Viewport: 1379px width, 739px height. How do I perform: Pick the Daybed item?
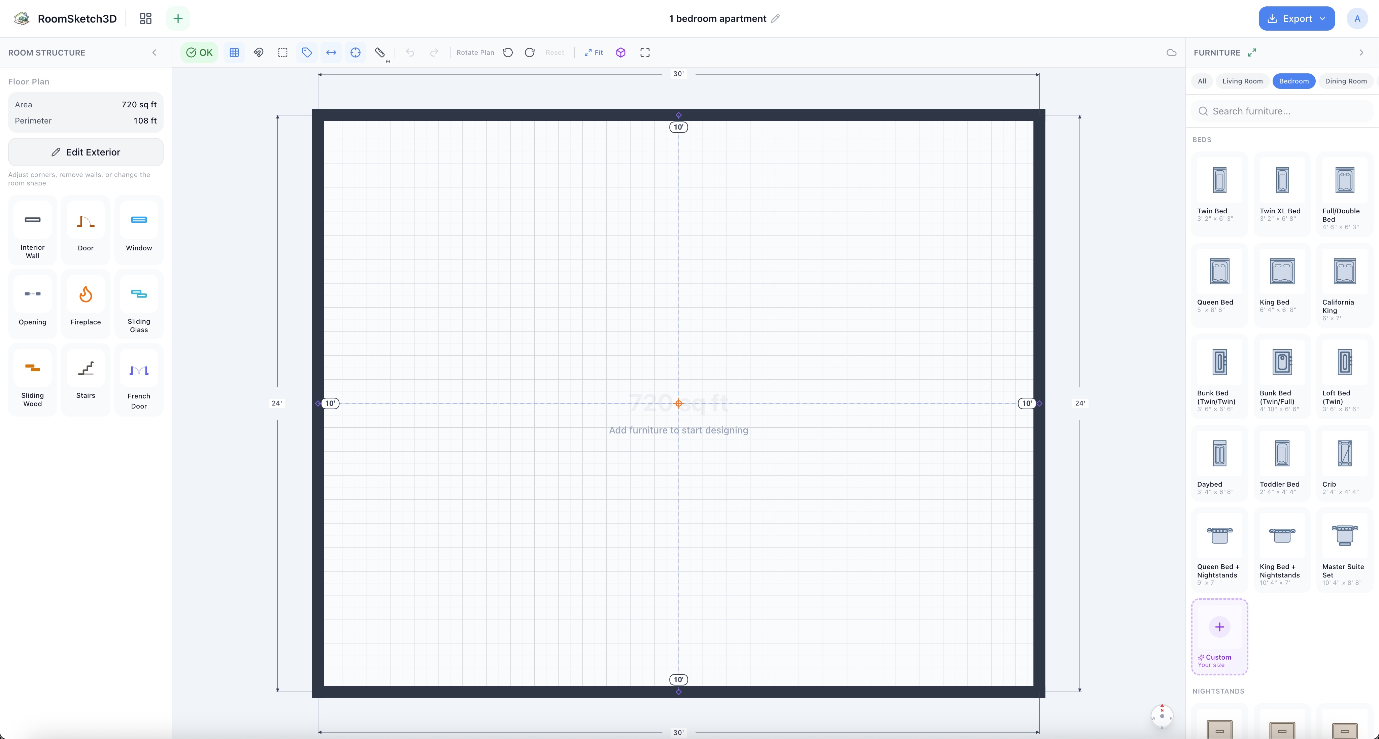tap(1219, 463)
